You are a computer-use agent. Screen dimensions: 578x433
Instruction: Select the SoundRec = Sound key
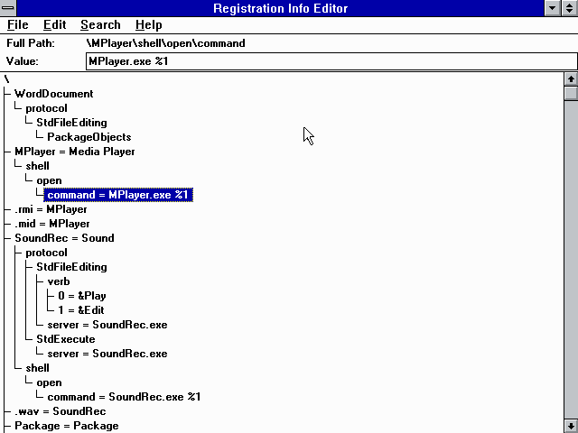click(64, 238)
